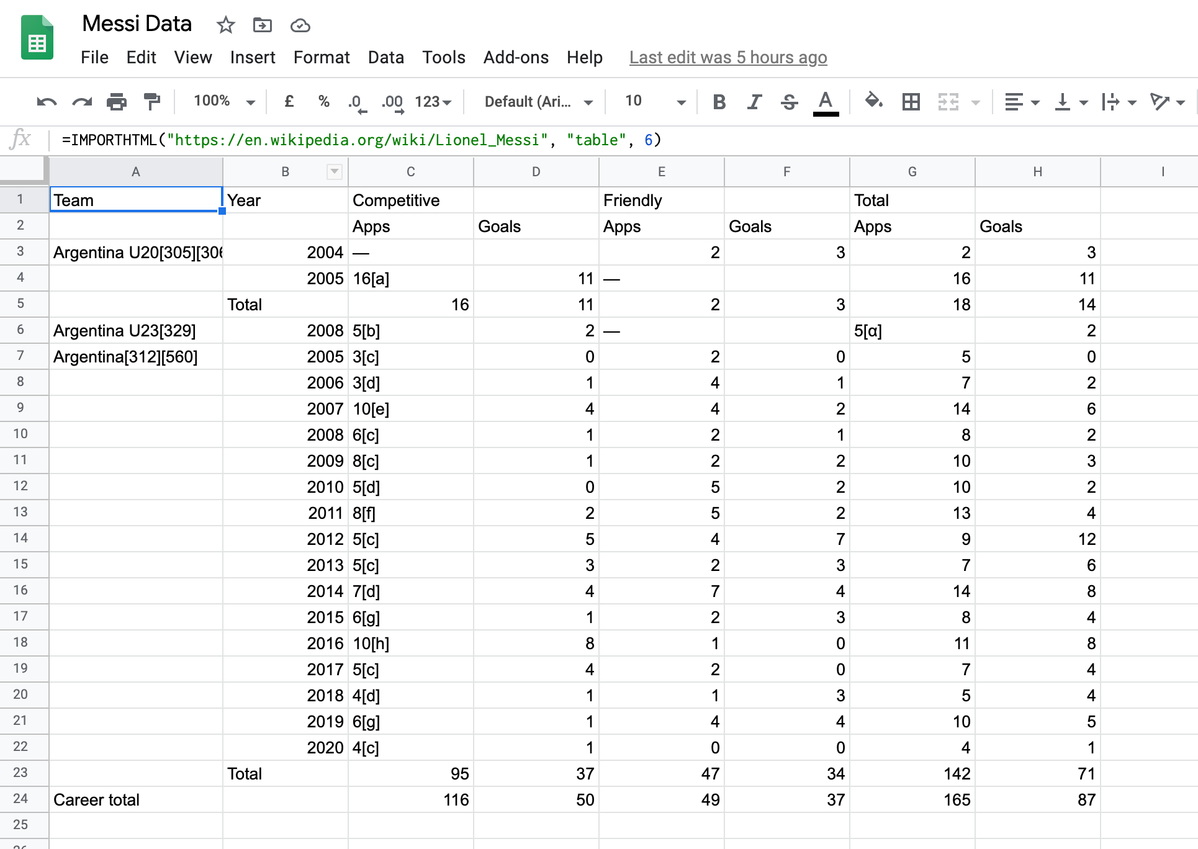Open the font size 10 dropdown
The image size is (1198, 849).
(654, 102)
